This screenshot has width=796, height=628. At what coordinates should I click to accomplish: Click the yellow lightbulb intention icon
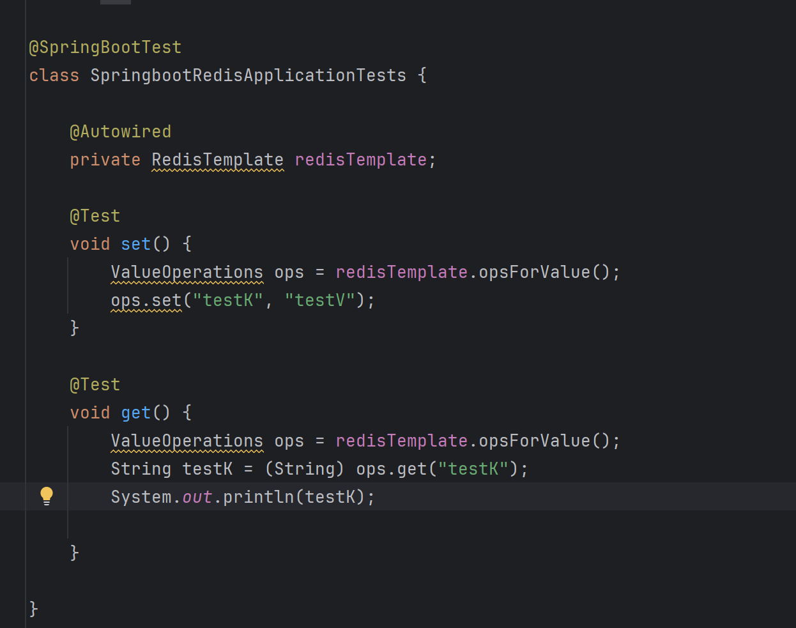tap(47, 496)
